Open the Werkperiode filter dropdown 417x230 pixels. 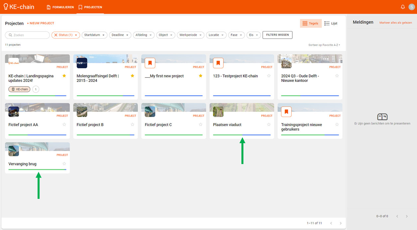190,35
